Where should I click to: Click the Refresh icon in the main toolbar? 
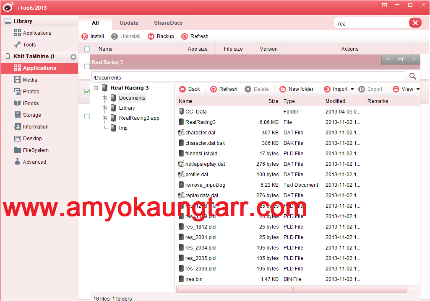[185, 36]
